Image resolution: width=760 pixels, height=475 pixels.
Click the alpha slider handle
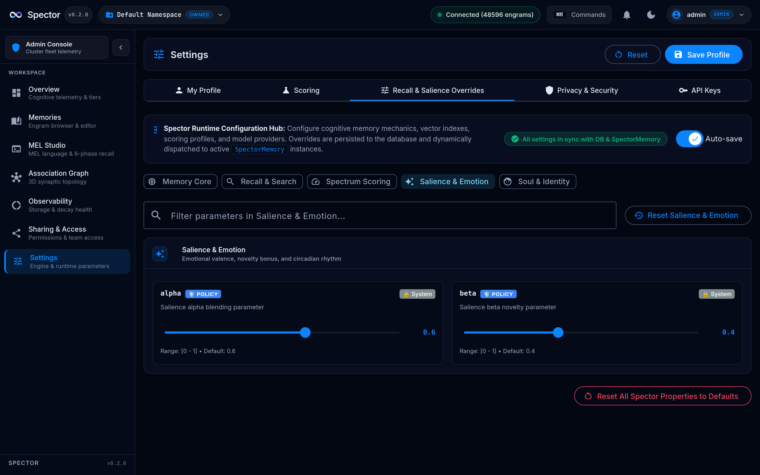coord(305,332)
